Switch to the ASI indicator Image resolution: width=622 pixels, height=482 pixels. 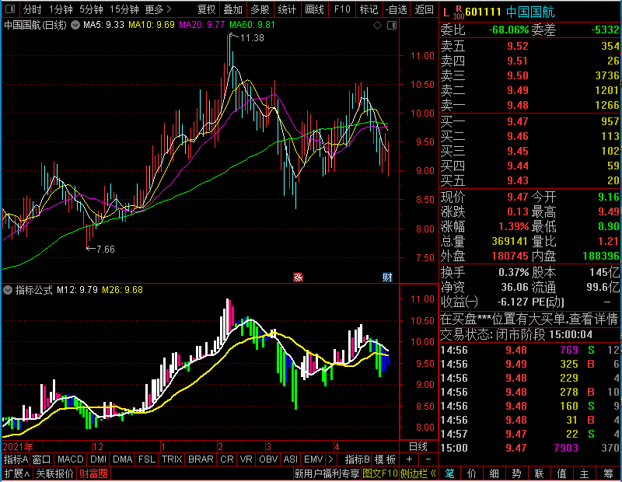290,459
